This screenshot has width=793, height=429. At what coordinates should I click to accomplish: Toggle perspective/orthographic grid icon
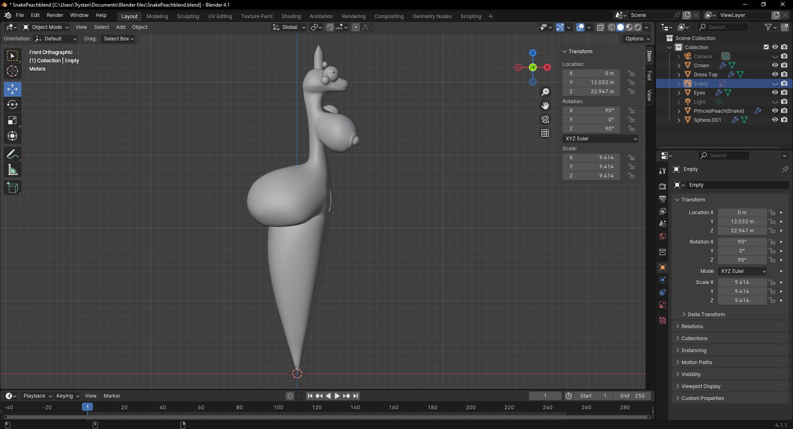545,133
